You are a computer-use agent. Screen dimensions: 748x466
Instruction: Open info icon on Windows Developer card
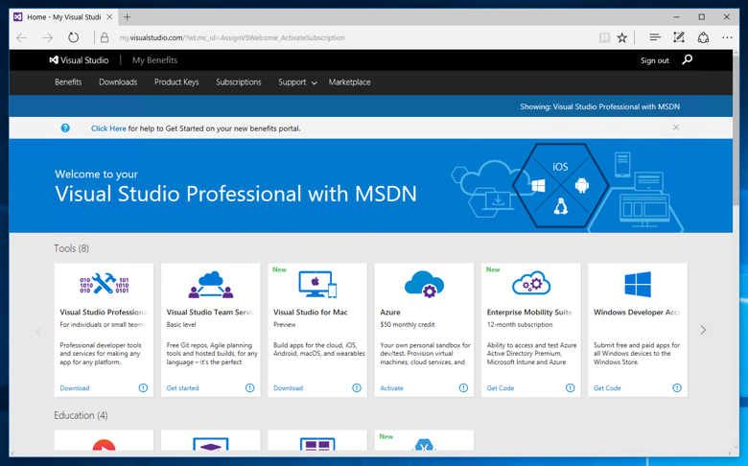tap(677, 387)
